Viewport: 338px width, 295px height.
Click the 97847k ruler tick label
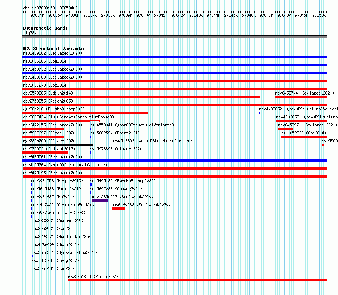[x=266, y=15]
